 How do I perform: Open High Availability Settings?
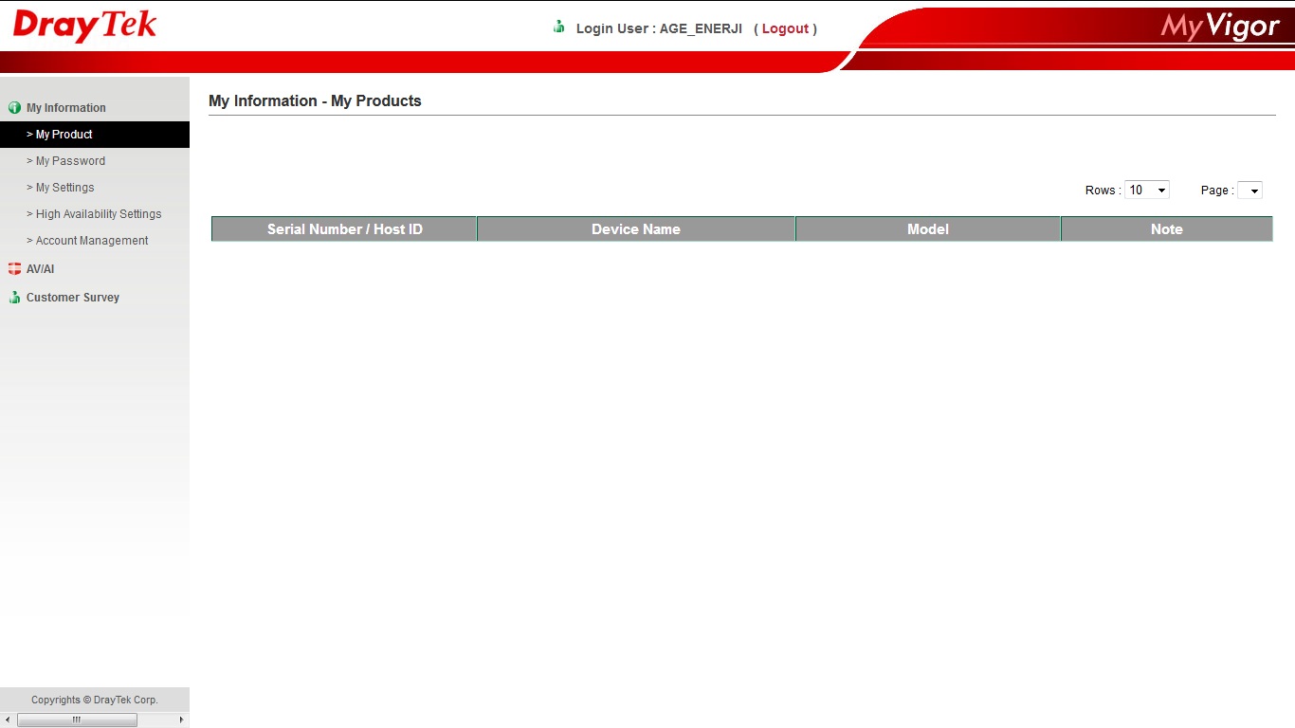(x=99, y=214)
